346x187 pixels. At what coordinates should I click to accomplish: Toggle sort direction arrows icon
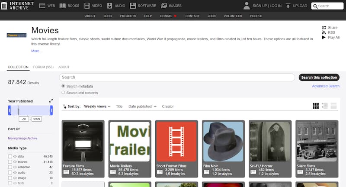(64, 106)
